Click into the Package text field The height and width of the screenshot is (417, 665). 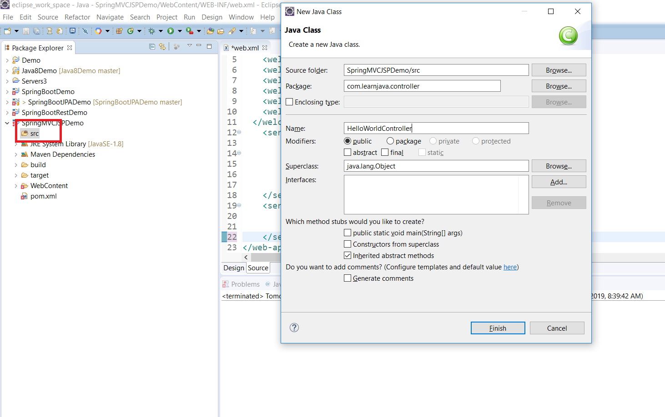422,86
